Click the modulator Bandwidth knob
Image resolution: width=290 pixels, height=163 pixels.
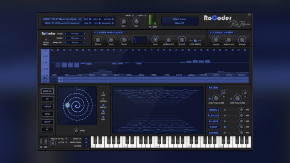point(169,40)
